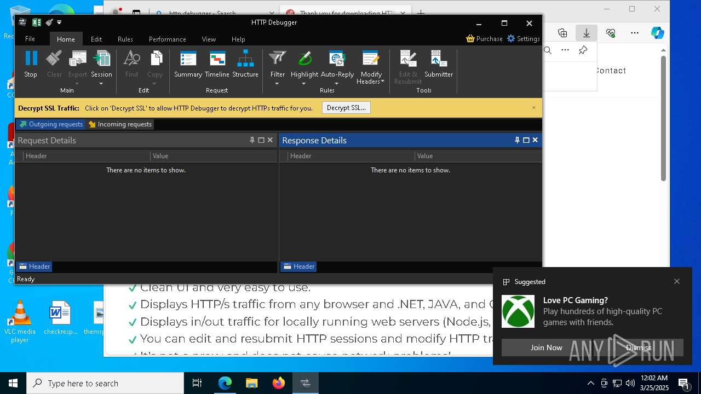The width and height of the screenshot is (701, 394).
Task: Click the Purchase link
Action: 484,38
